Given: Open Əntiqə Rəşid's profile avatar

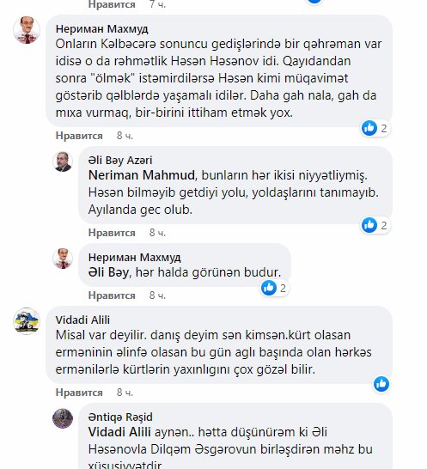Looking at the screenshot, I should click(x=63, y=418).
